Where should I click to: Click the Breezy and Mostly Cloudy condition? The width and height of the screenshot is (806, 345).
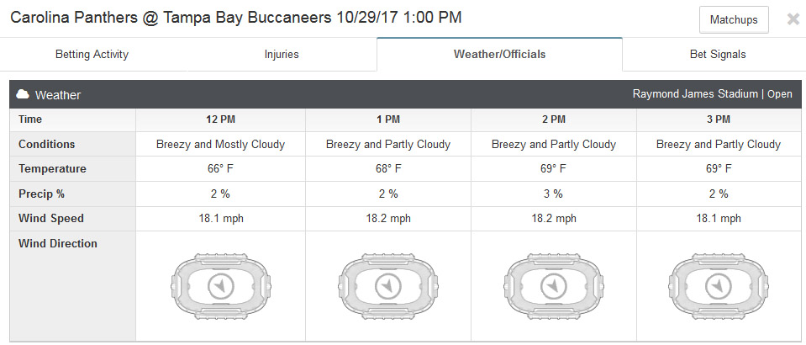click(220, 144)
